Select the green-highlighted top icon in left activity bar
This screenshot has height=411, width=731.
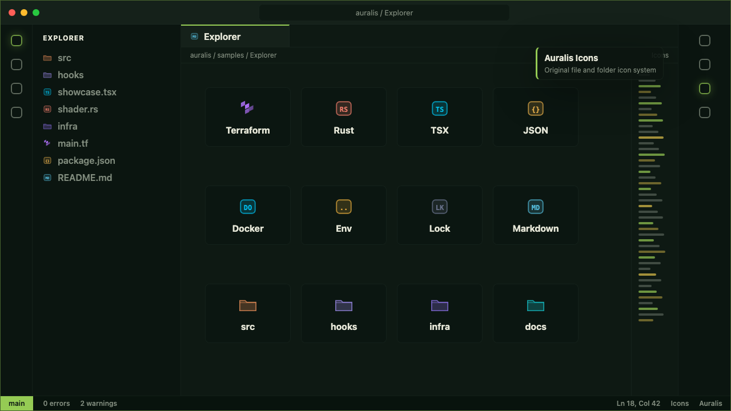[17, 41]
